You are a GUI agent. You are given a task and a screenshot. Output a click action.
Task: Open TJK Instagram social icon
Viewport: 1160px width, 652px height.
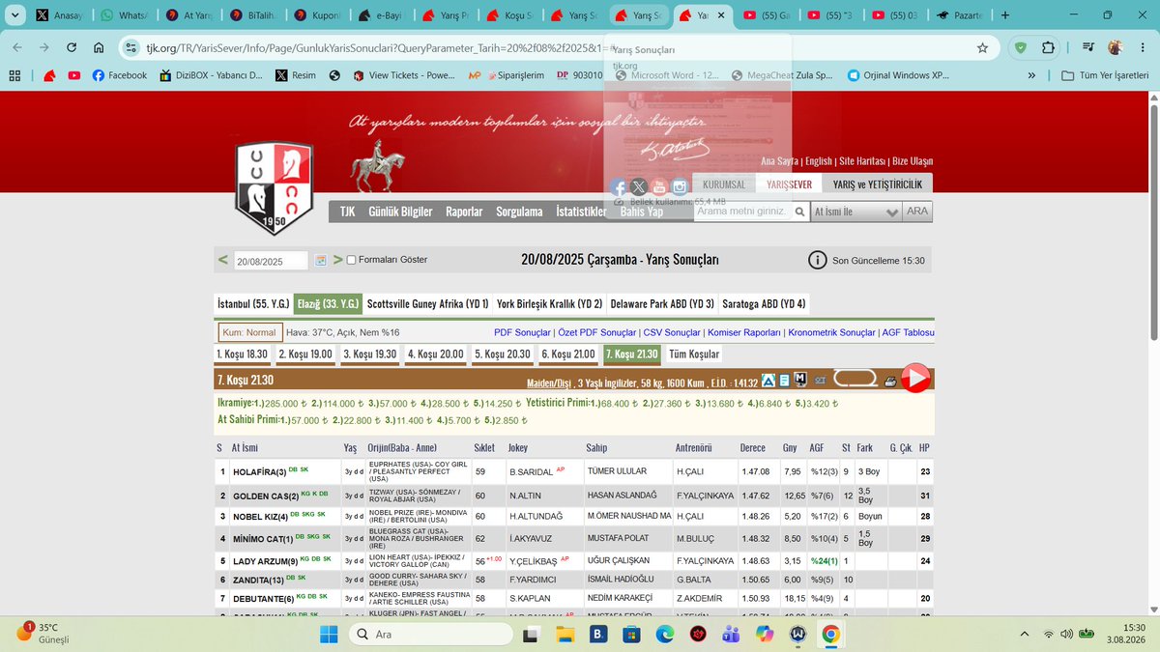680,187
